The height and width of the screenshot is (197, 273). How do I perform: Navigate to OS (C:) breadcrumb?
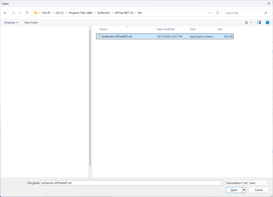coord(60,13)
